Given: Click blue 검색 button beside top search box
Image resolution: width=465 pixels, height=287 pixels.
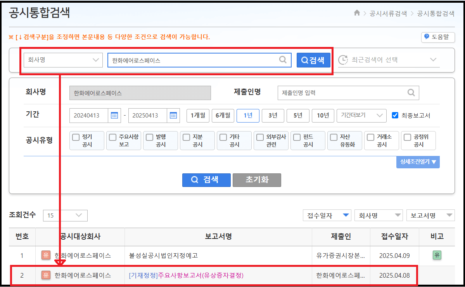Looking at the screenshot, I should pos(313,60).
